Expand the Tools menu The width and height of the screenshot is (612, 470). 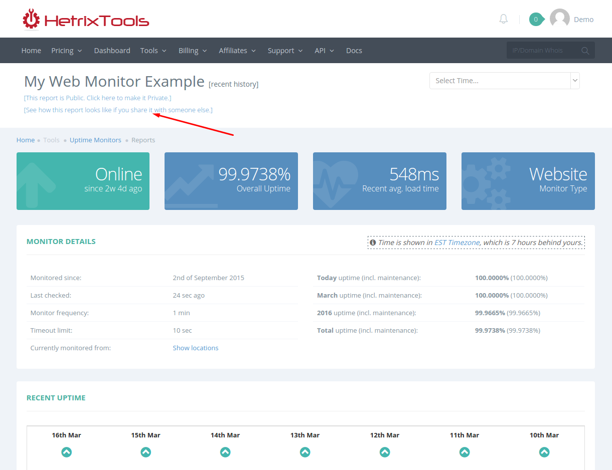153,51
